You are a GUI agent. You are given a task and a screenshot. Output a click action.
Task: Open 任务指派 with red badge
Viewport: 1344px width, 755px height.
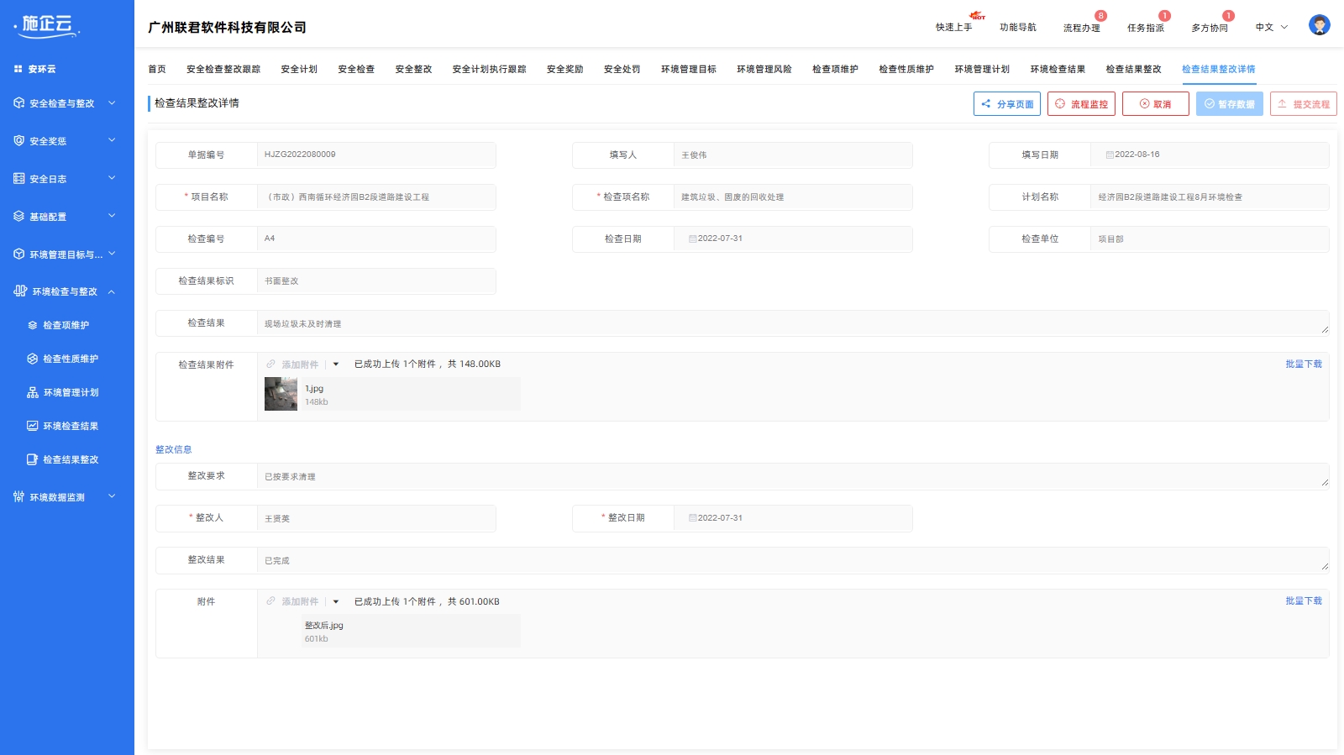[x=1146, y=28]
